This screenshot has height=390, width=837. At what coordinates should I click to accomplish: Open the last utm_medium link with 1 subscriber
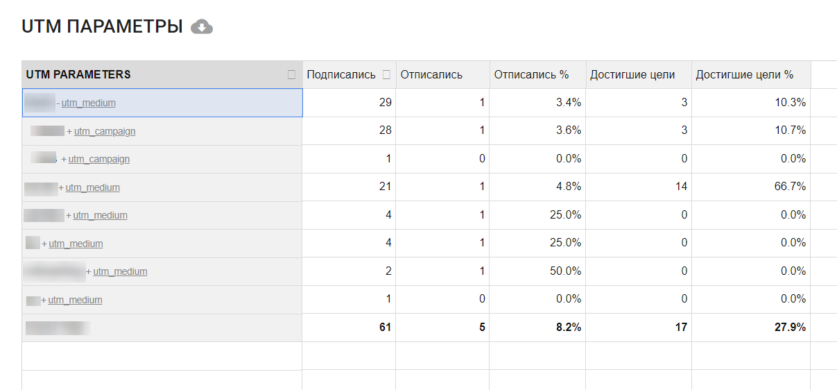click(75, 300)
